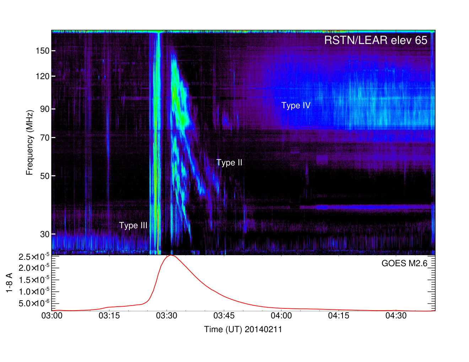Click the 03:00 time tick label

[x=52, y=316]
